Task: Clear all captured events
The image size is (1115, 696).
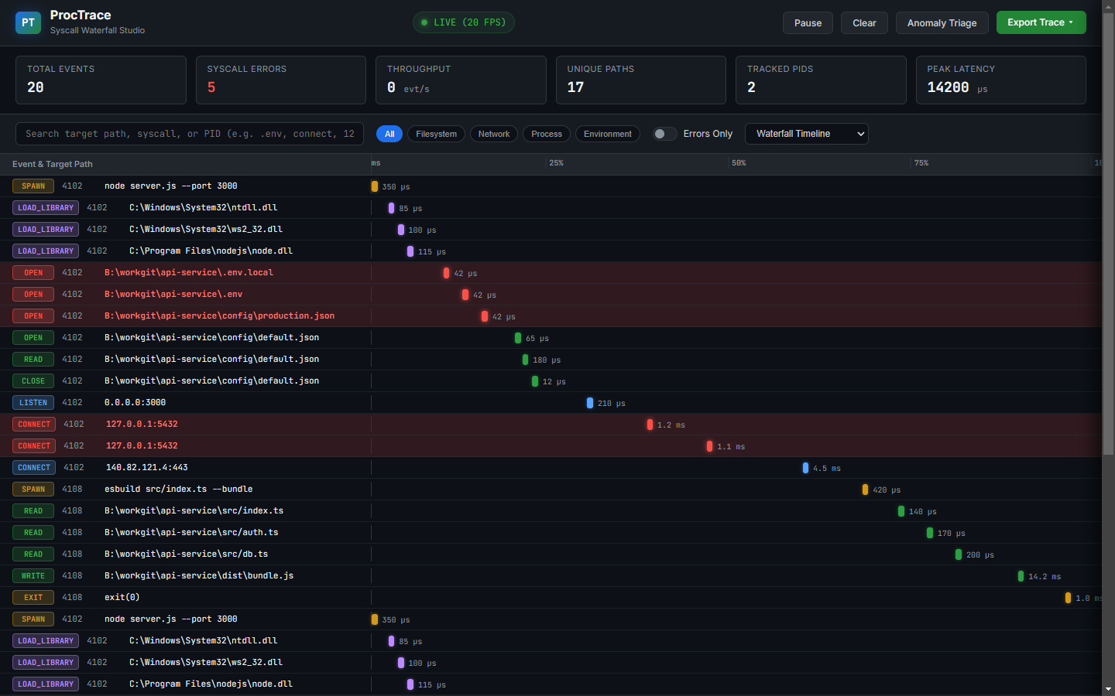Action: point(864,22)
